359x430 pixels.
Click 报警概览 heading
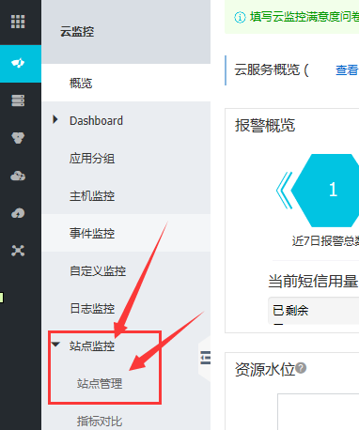point(265,126)
